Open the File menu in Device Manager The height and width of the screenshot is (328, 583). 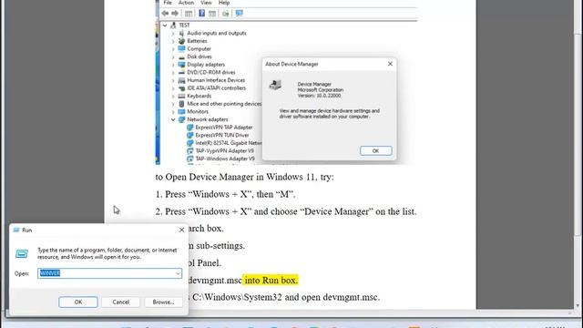(168, 3)
